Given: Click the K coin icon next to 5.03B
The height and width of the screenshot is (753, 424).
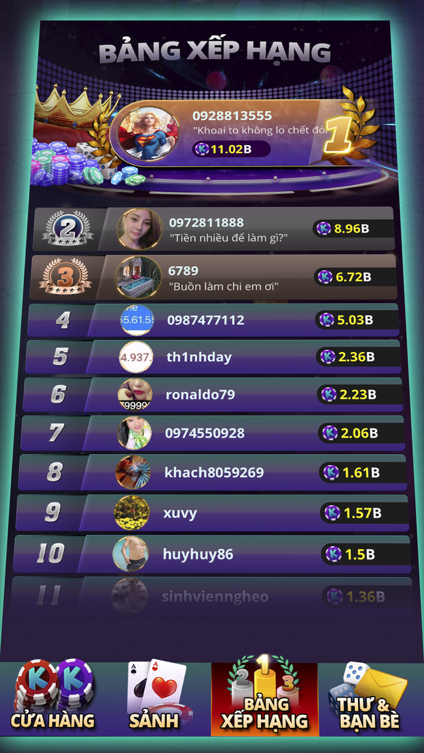Looking at the screenshot, I should click(x=326, y=320).
